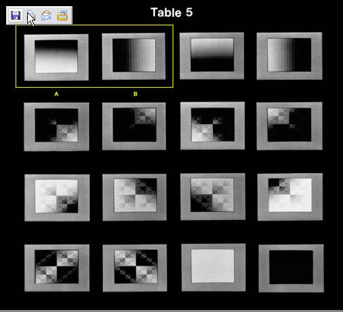Select second-row thumbnail with checker pattern bottom-left
343x312 pixels.
(212, 126)
